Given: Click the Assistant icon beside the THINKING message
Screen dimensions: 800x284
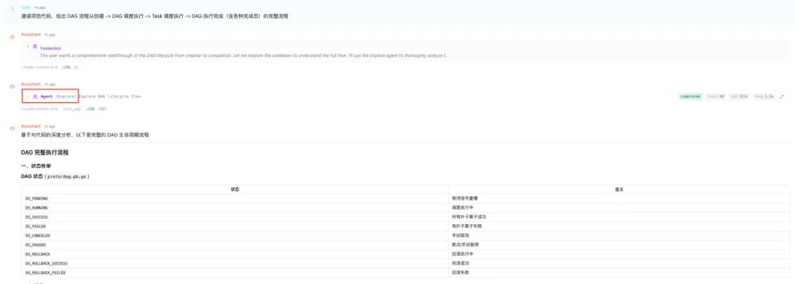Looking at the screenshot, I should tap(13, 37).
